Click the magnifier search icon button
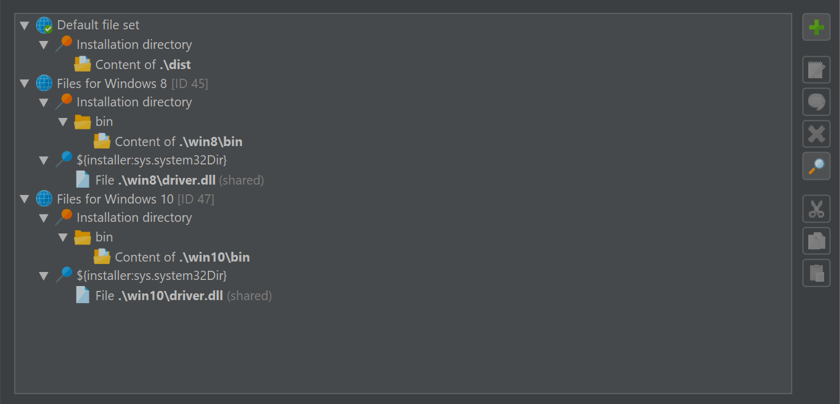The width and height of the screenshot is (840, 404). pyautogui.click(x=816, y=166)
